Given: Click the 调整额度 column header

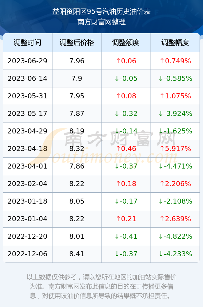Looking at the screenshot, I should coord(126,43).
